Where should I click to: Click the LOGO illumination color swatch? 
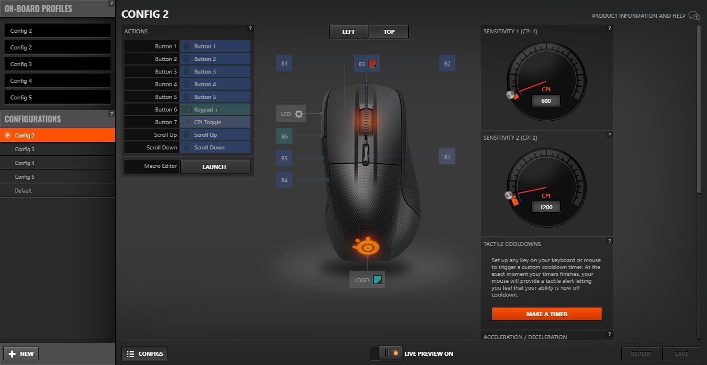[377, 280]
